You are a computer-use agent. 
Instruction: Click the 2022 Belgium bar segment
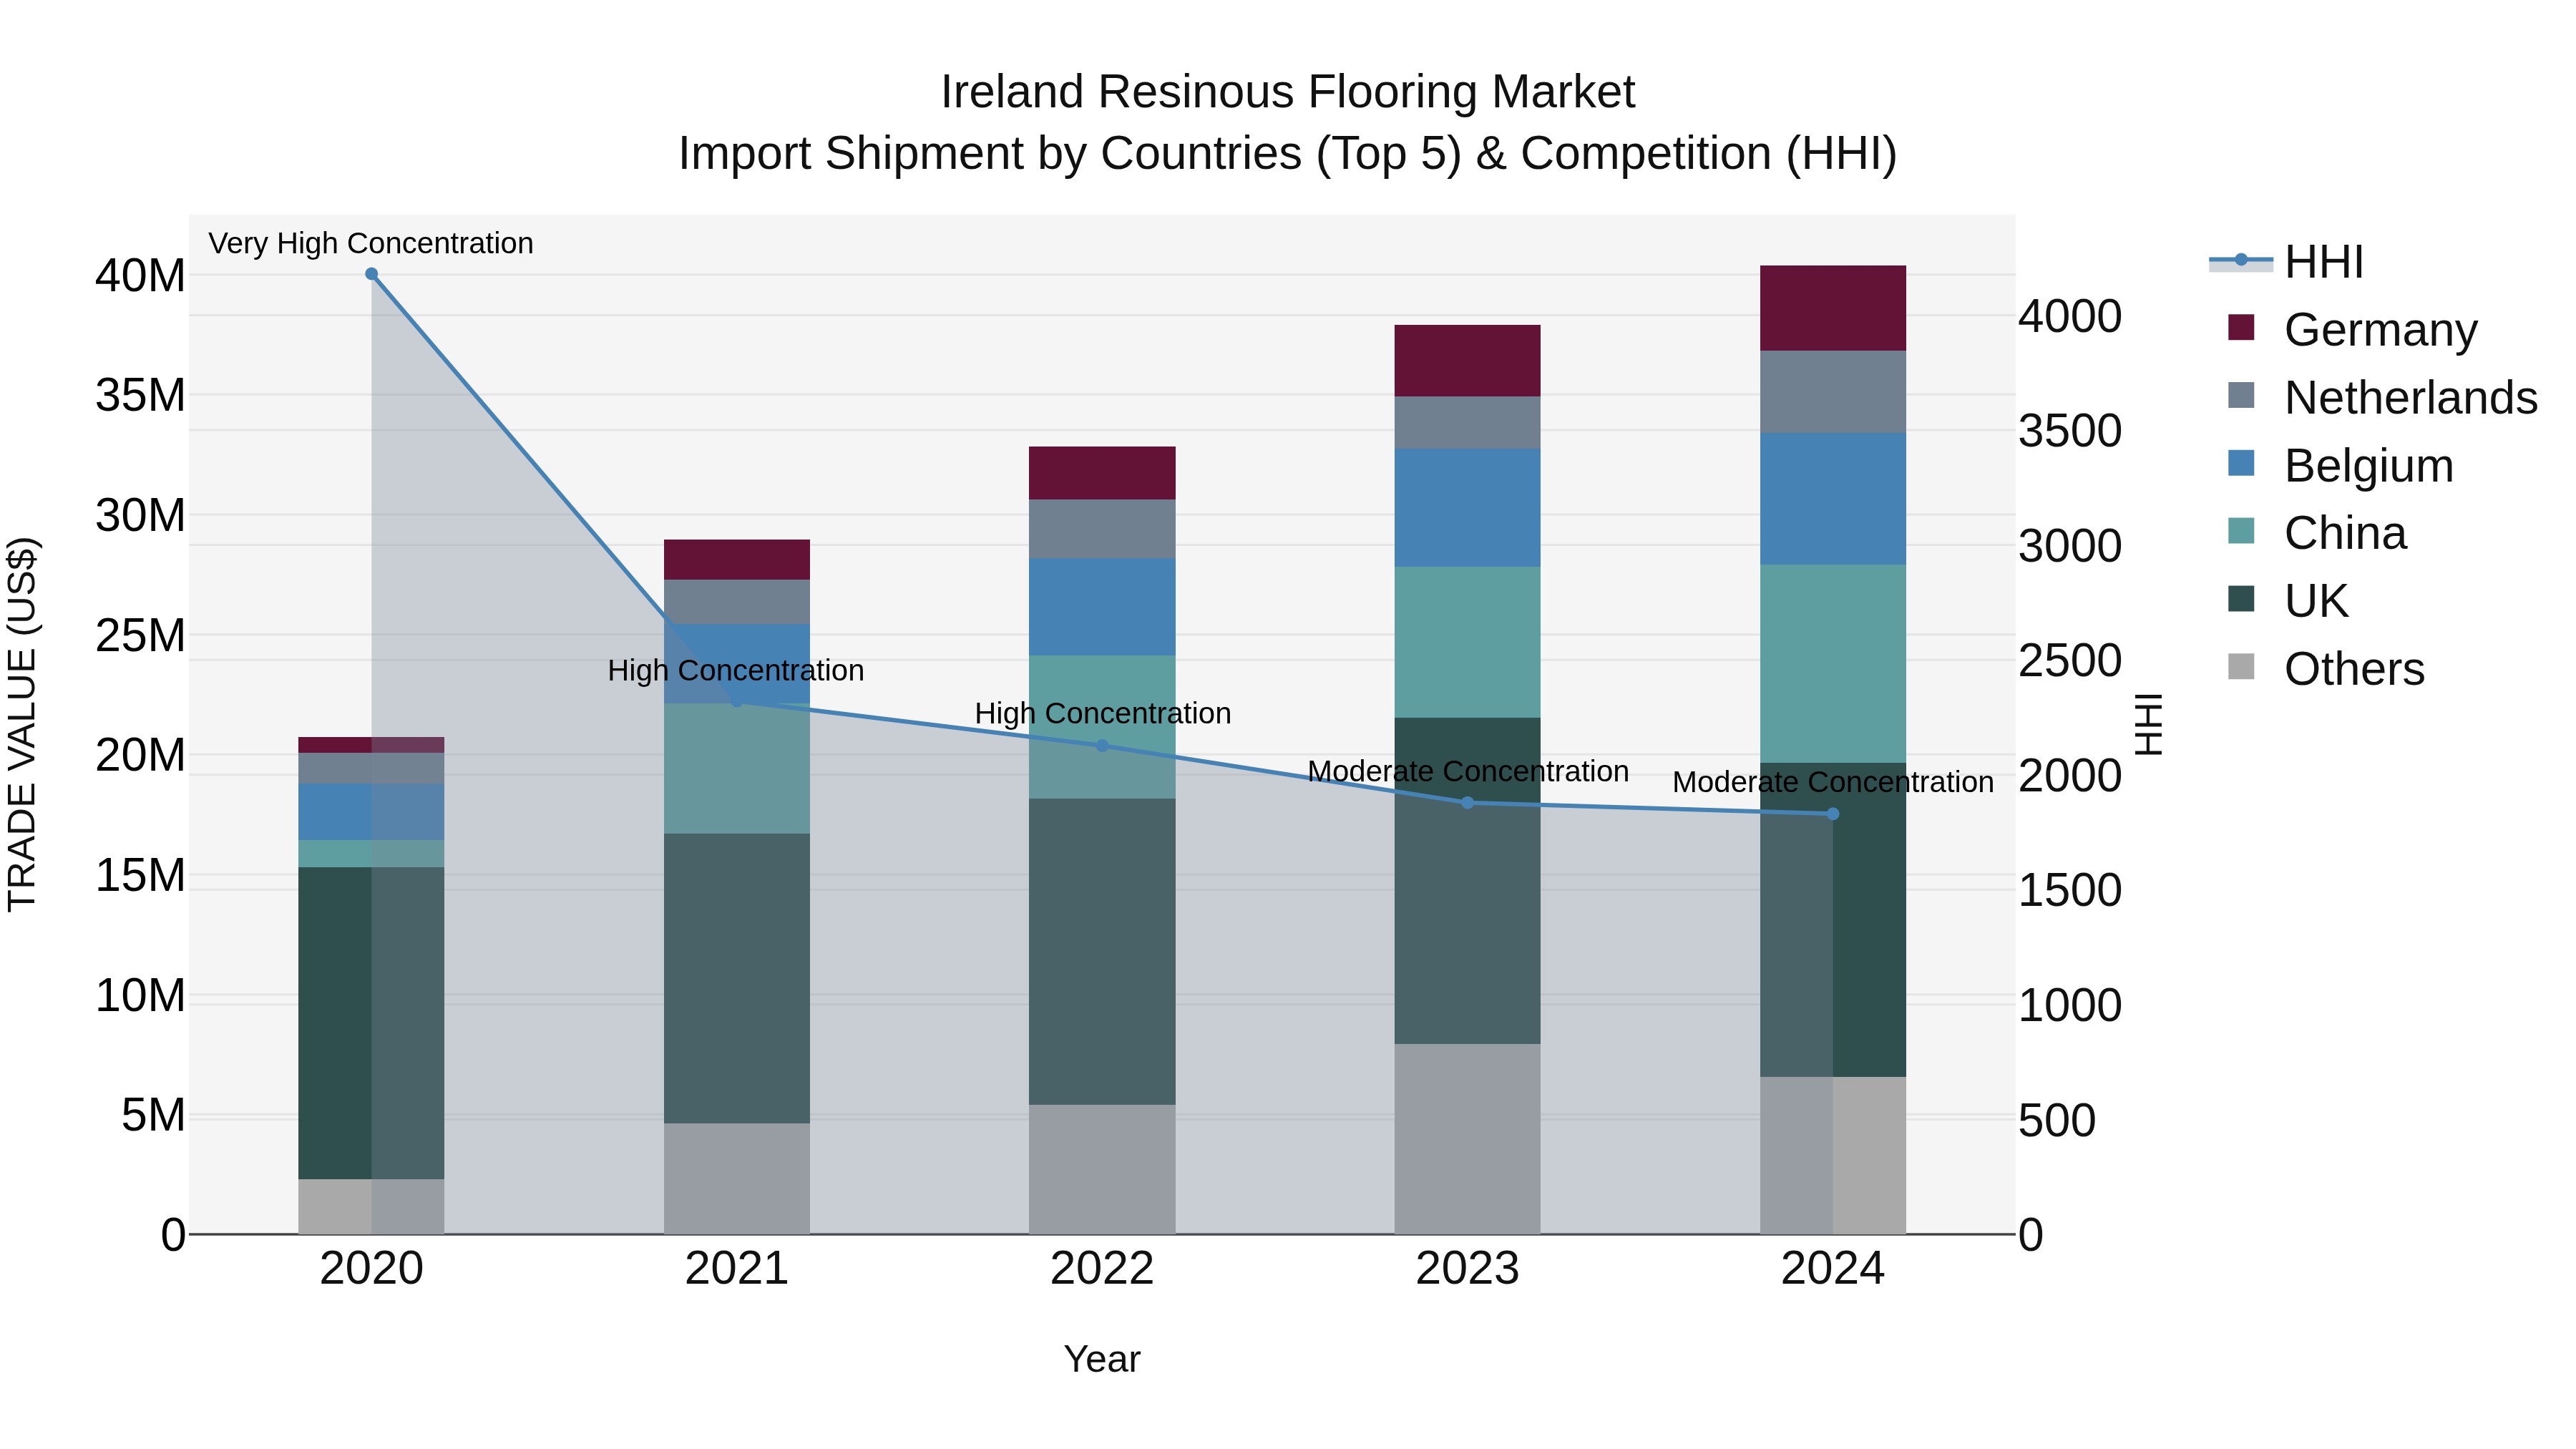[x=1102, y=607]
